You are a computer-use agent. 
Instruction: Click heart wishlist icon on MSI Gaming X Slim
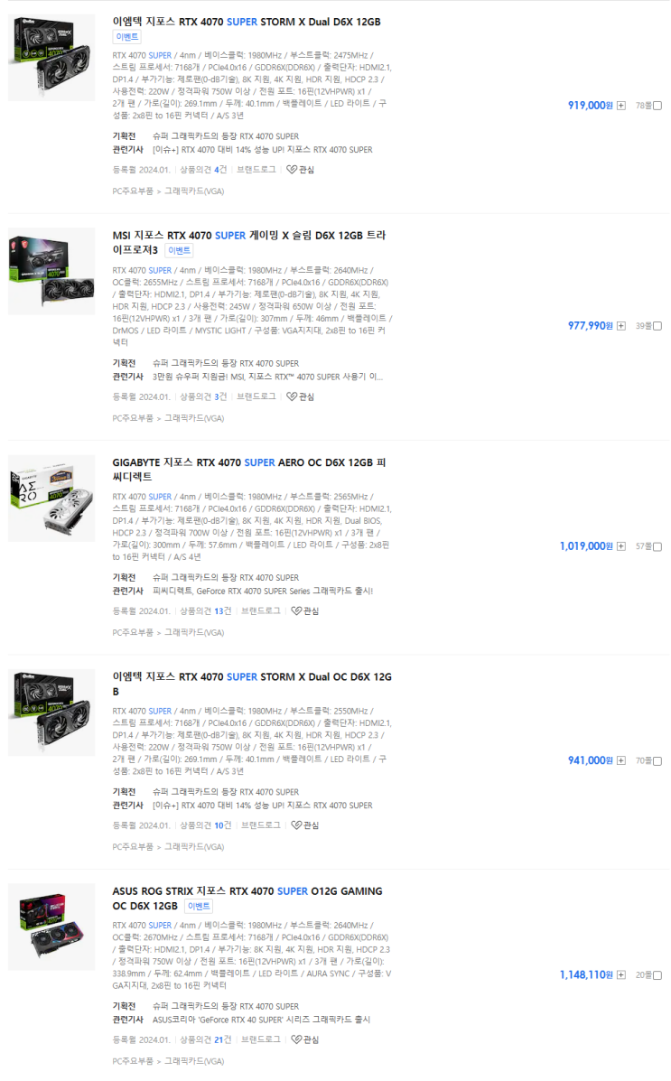[292, 396]
